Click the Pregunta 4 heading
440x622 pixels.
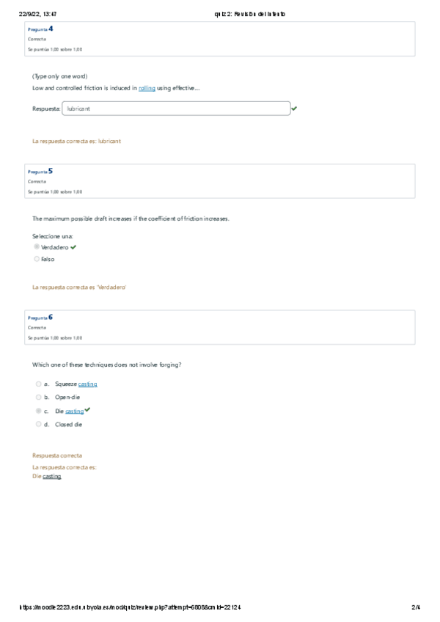[40, 29]
